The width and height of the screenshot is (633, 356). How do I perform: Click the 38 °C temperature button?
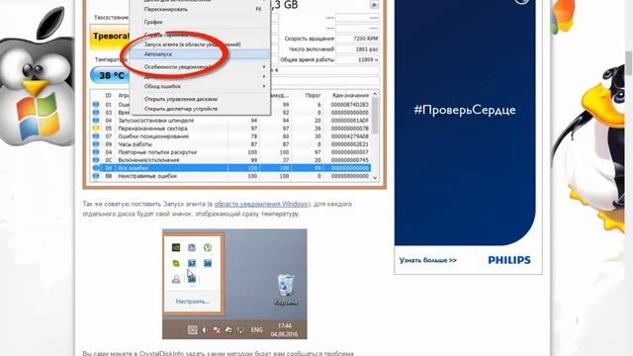[110, 75]
